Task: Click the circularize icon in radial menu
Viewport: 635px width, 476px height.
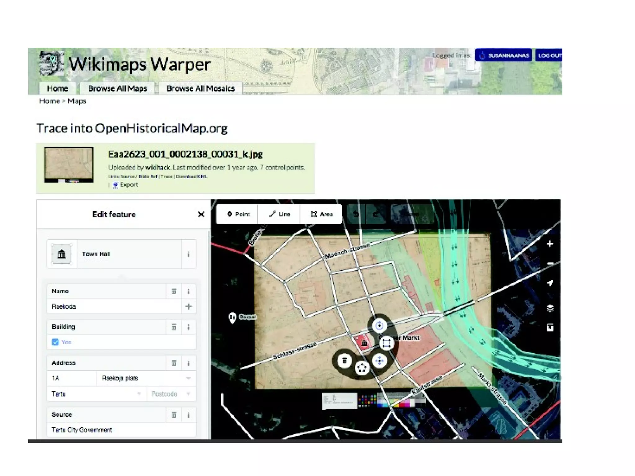Action: coord(362,368)
